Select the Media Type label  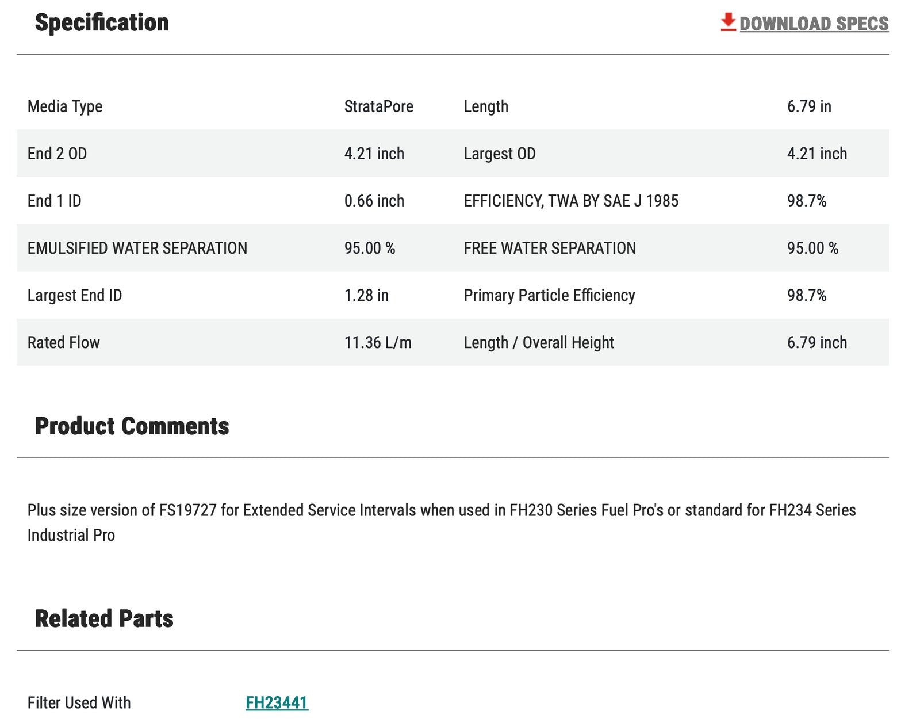65,106
